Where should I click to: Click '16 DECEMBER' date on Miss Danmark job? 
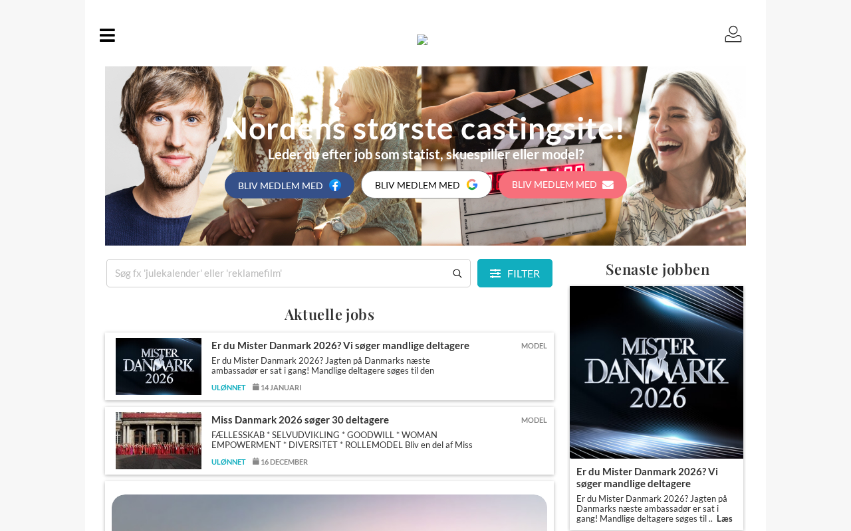click(x=280, y=462)
